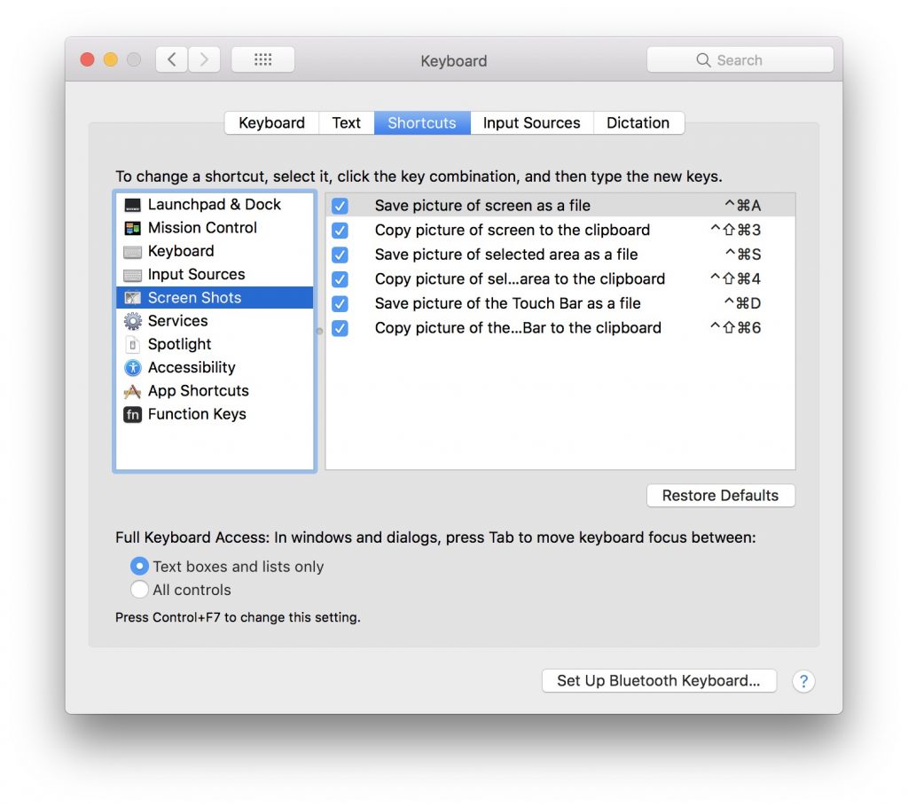Disable Copy picture of screen to the clipboard
The image size is (908, 807).
point(340,231)
